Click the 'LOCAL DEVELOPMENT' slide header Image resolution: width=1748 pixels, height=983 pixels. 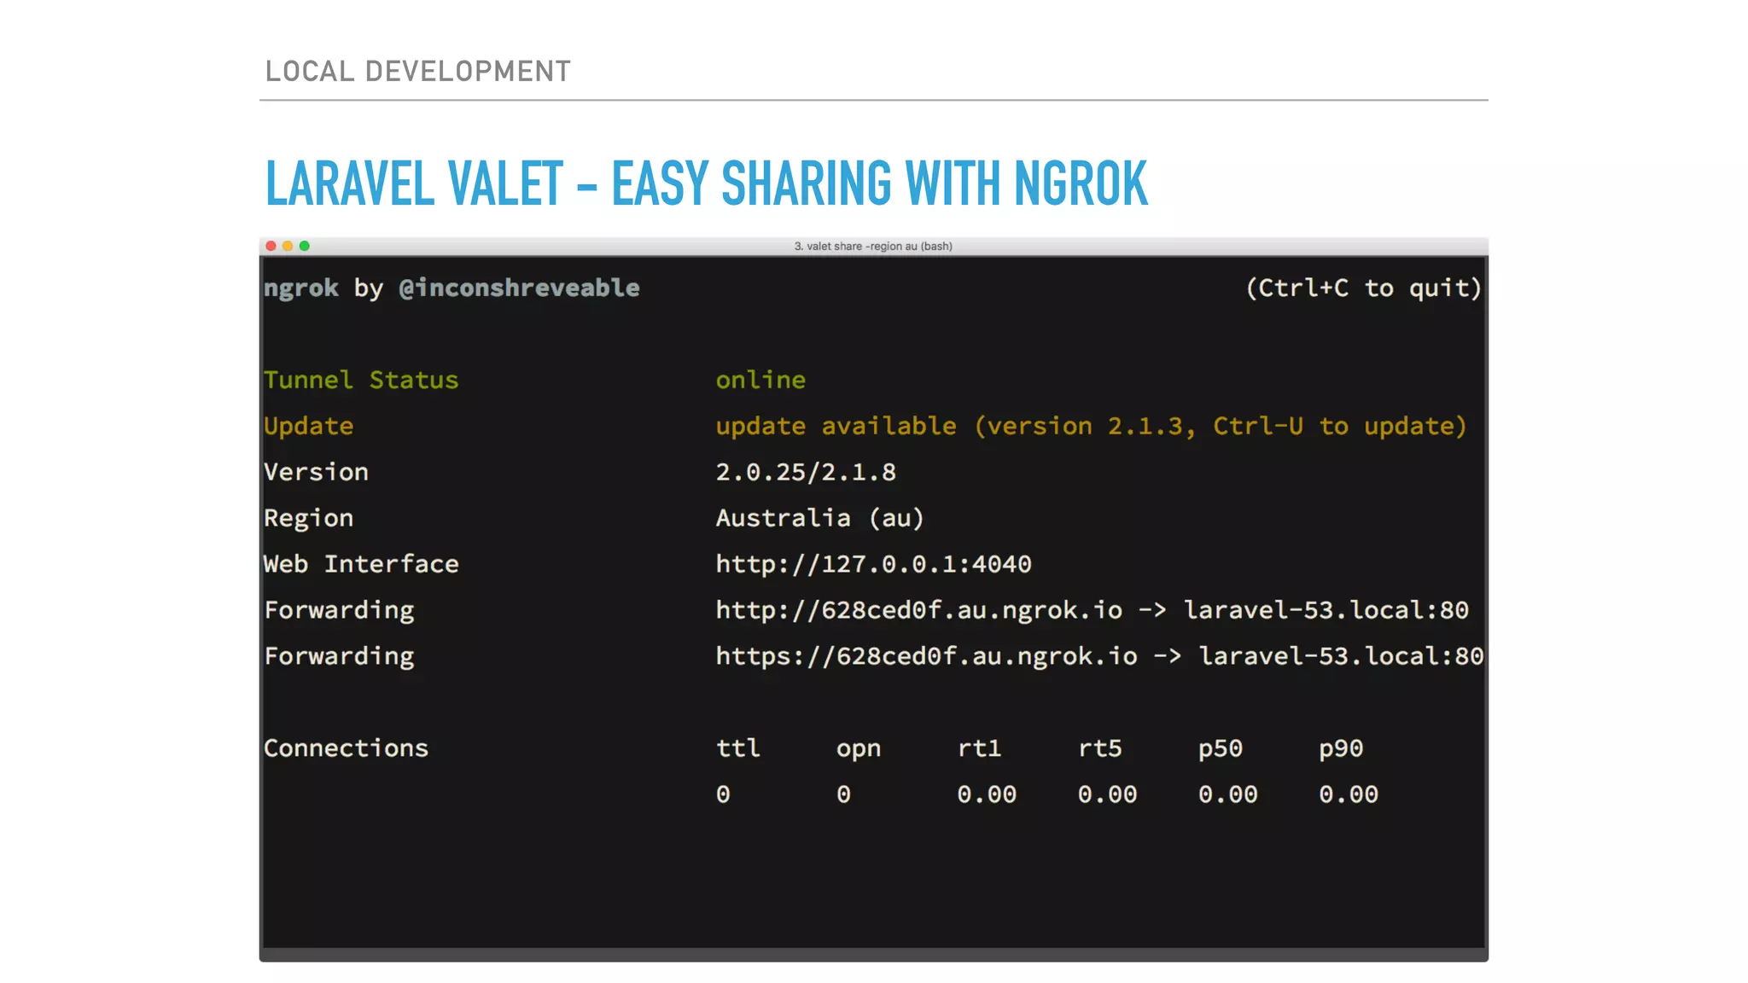coord(418,71)
